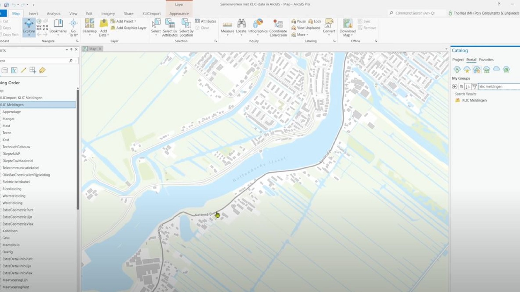The height and width of the screenshot is (292, 520).
Task: Toggle the Mangat layer checkbox
Action: (x=1, y=119)
